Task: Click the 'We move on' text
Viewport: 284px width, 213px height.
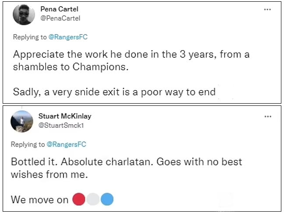Action: coord(39,200)
